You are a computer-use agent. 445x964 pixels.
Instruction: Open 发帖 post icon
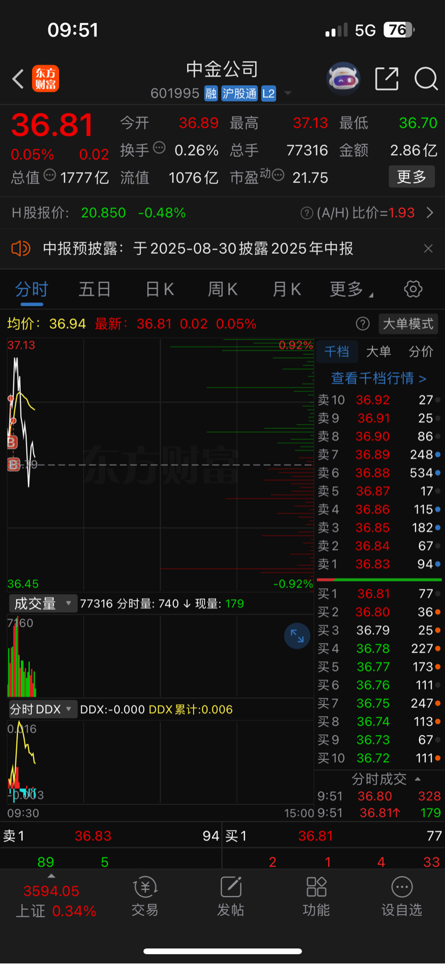point(231,896)
